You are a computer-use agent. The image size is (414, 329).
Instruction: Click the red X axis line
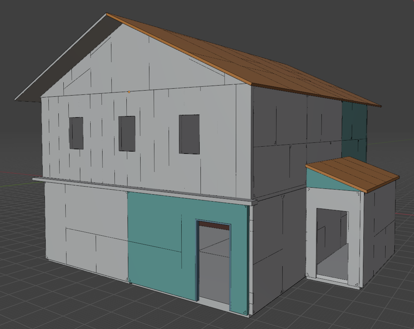(x=15, y=173)
